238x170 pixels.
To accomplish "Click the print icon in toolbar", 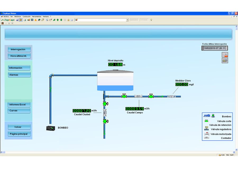I will click(25, 20).
